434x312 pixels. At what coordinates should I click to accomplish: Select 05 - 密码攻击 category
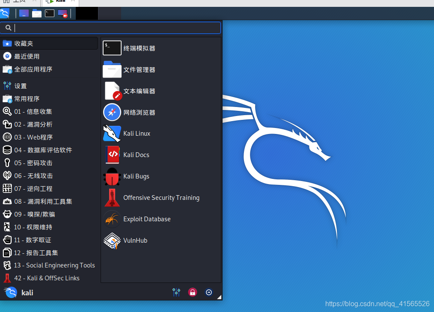click(49, 163)
